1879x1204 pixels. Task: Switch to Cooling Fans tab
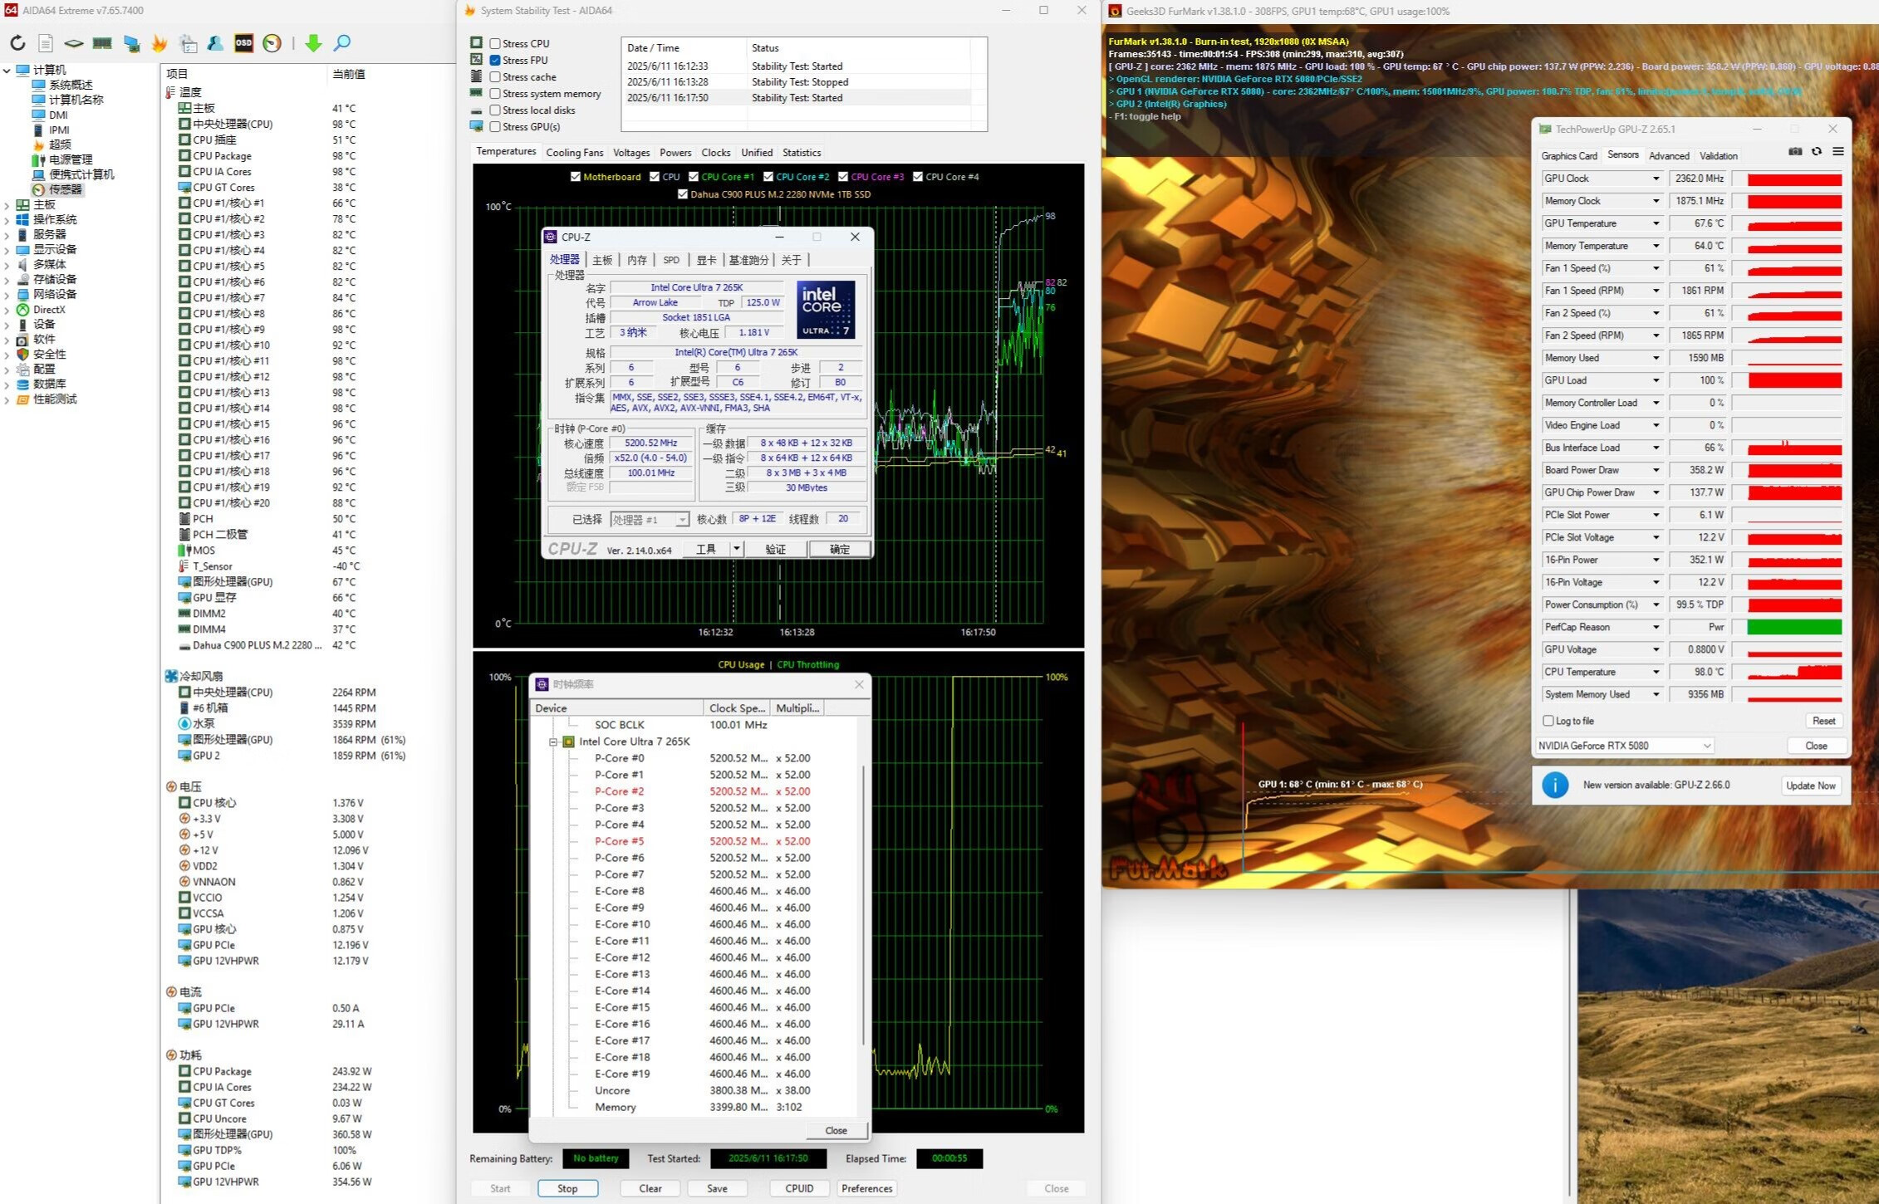click(575, 153)
